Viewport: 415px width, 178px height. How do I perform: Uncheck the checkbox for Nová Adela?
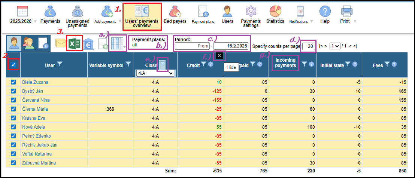tap(13, 127)
